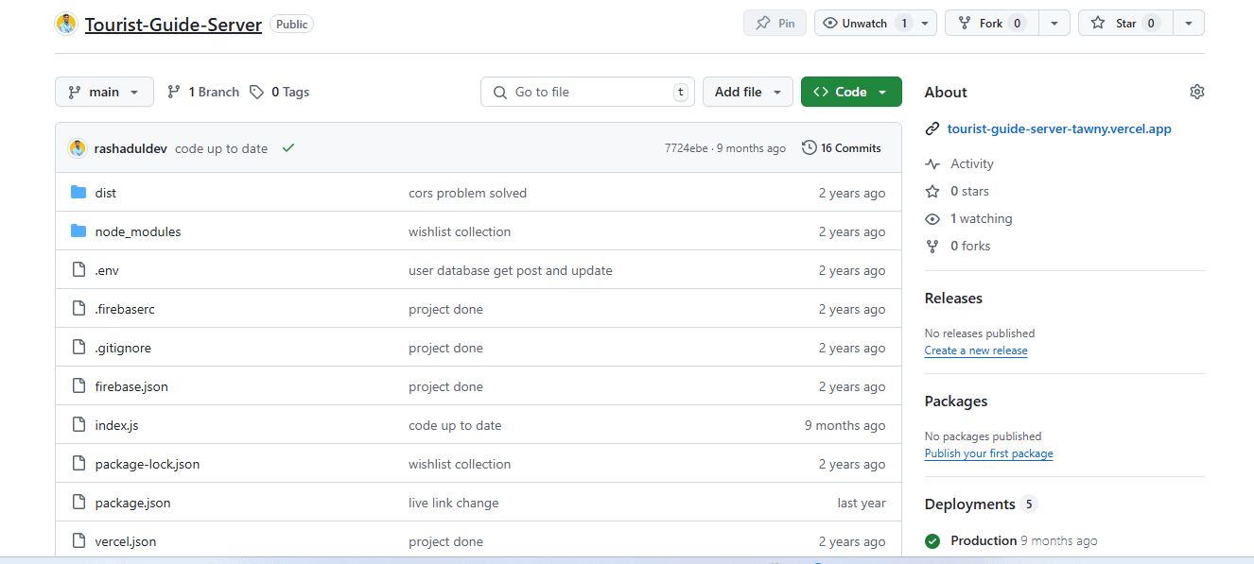Screen dimensions: 1254x564
Task: Pin the Tourist-Guide-Server repository
Action: coord(775,23)
